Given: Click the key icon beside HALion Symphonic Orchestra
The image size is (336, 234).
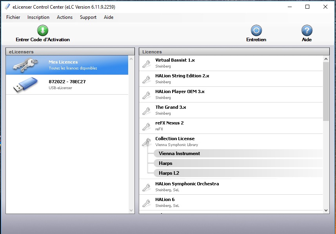Looking at the screenshot, I should pyautogui.click(x=146, y=187).
